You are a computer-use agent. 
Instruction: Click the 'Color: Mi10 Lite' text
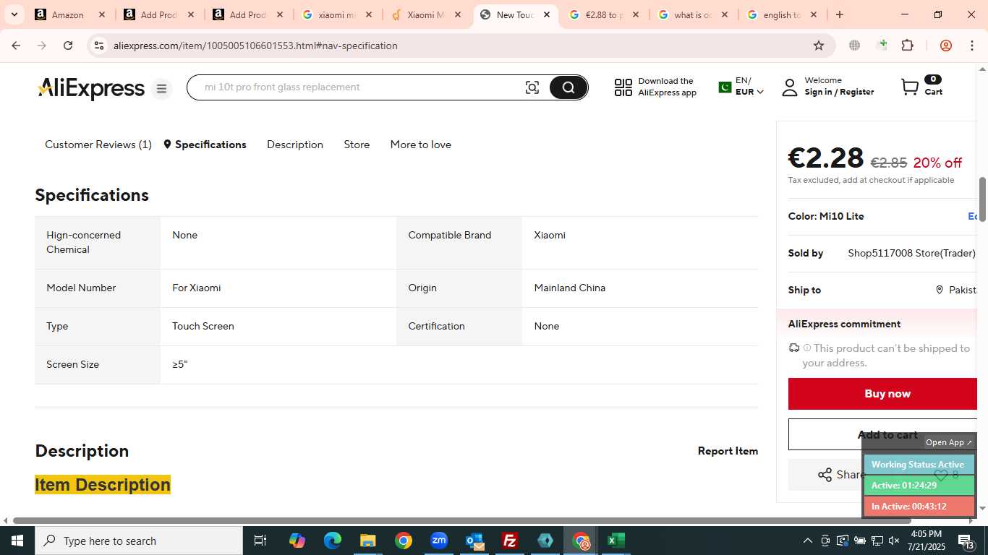[x=826, y=216]
